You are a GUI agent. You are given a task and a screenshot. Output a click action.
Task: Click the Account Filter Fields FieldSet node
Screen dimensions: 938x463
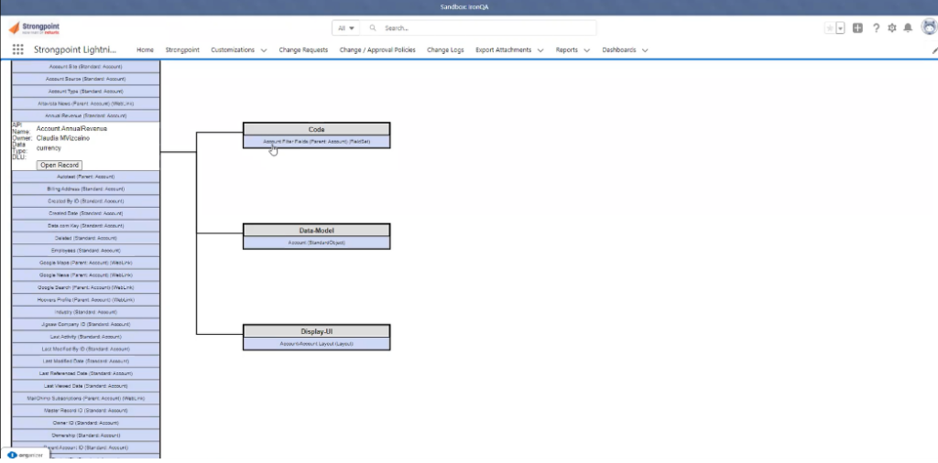pyautogui.click(x=316, y=142)
